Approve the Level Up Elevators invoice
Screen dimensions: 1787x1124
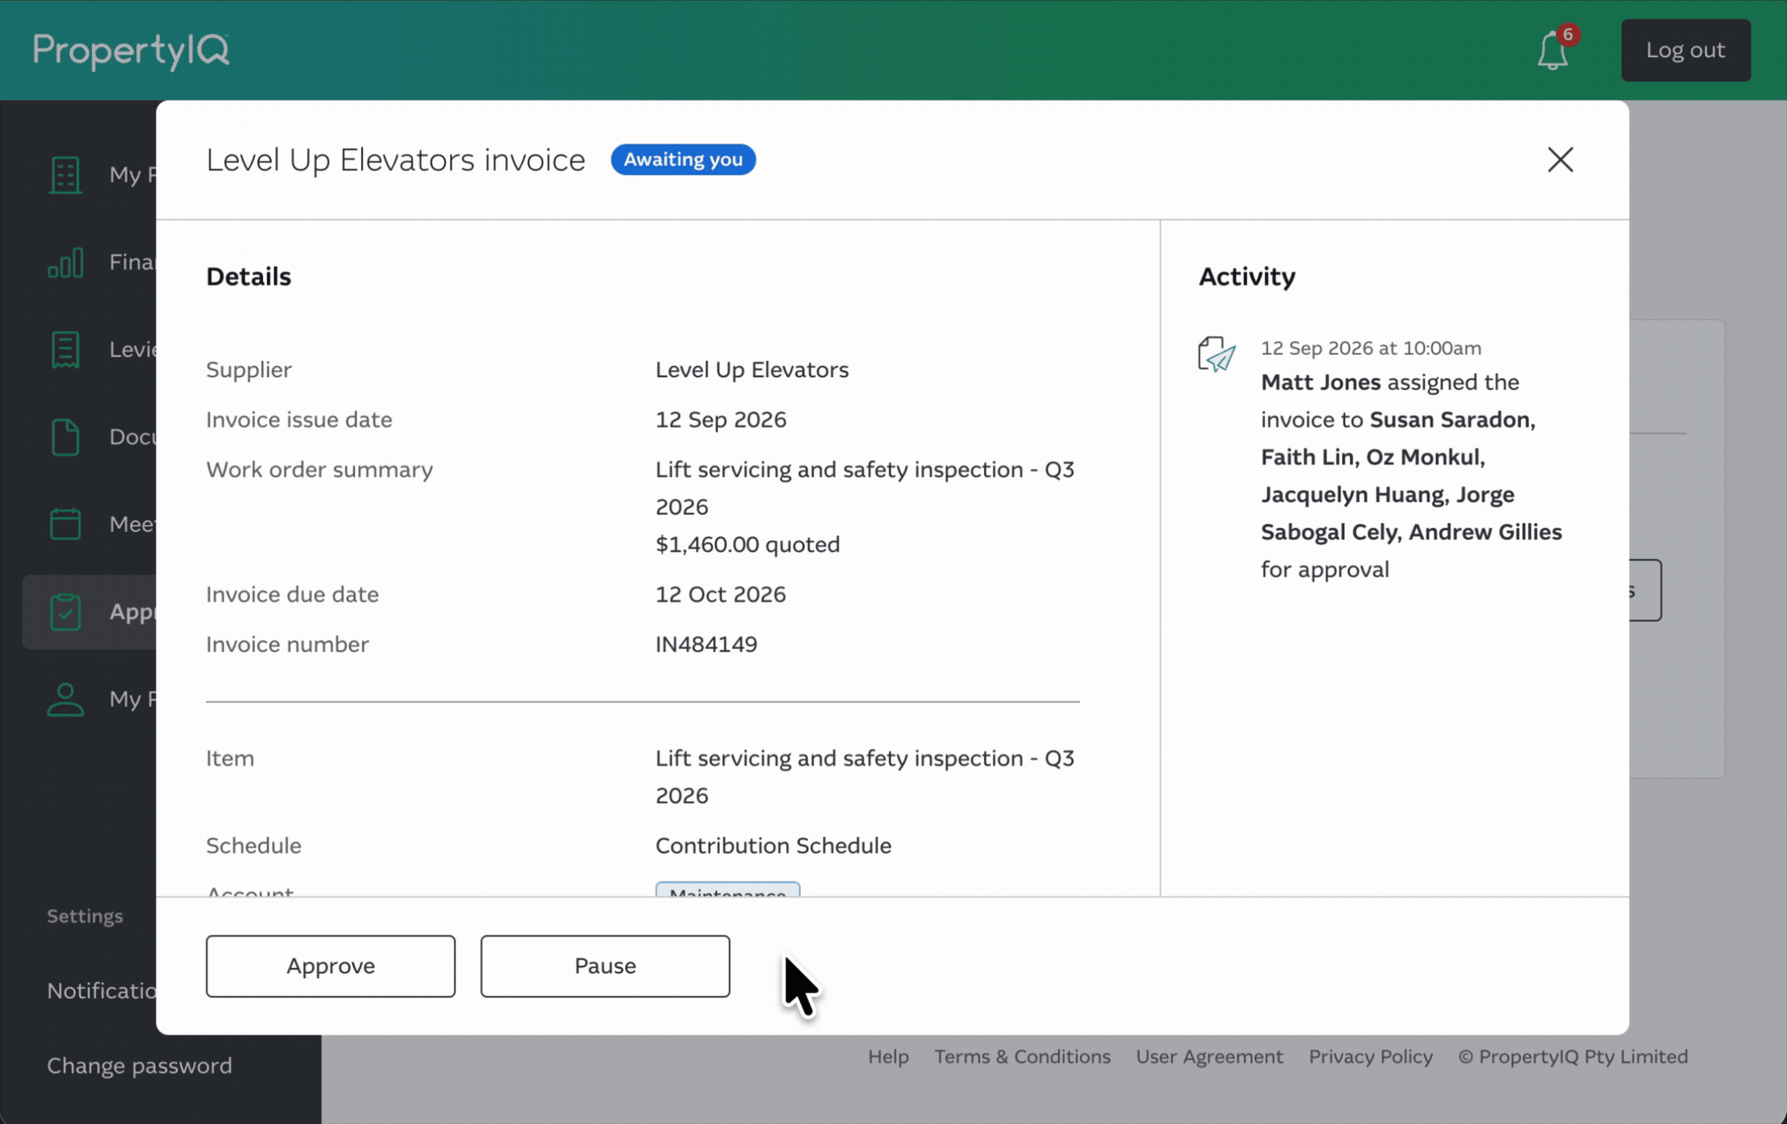click(331, 966)
